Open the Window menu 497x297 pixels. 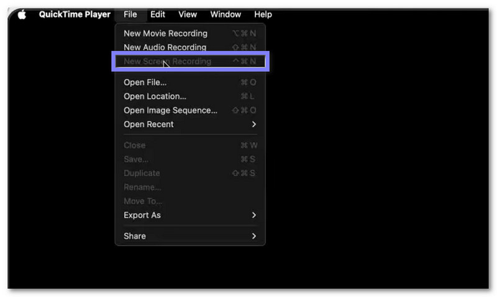click(226, 14)
